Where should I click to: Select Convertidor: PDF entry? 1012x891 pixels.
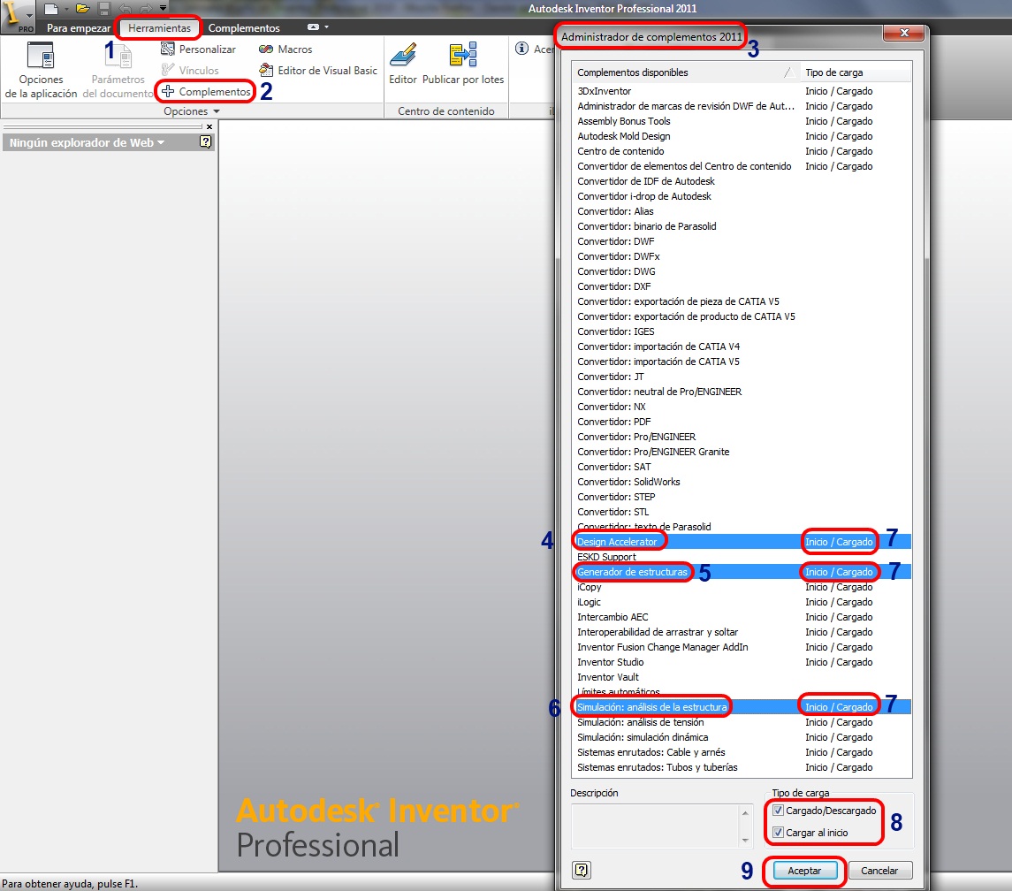tap(742, 422)
